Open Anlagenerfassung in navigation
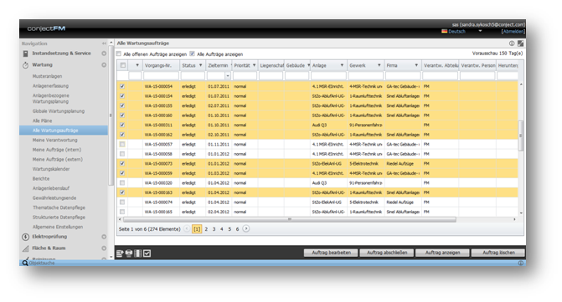 (x=50, y=86)
